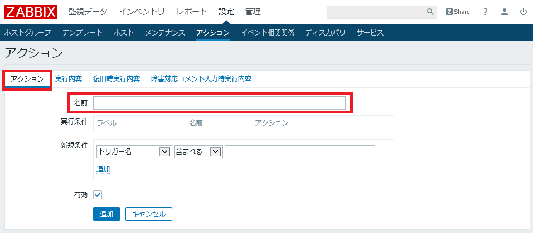Image resolution: width=533 pixels, height=233 pixels.
Task: Go to ディスカバリ submenu
Action: pyautogui.click(x=325, y=33)
